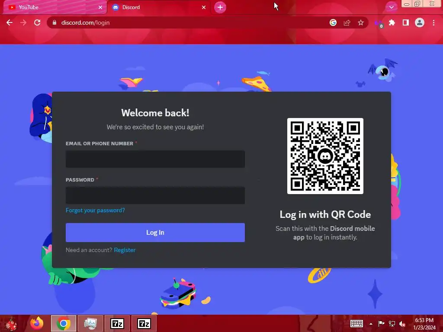The width and height of the screenshot is (443, 332).
Task: Click the Discord QR code
Action: [x=325, y=156]
